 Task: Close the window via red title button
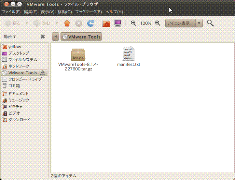tap(7, 4)
